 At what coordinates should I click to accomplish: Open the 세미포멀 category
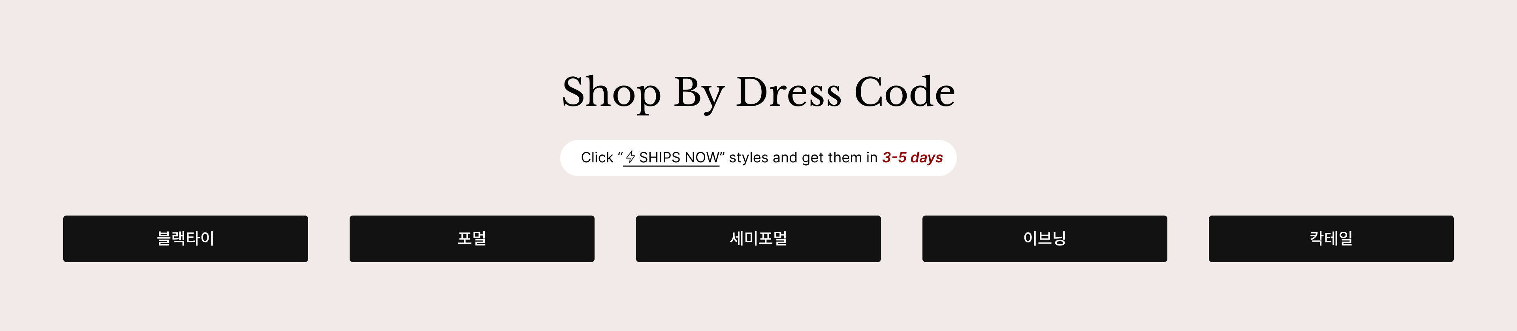point(758,238)
